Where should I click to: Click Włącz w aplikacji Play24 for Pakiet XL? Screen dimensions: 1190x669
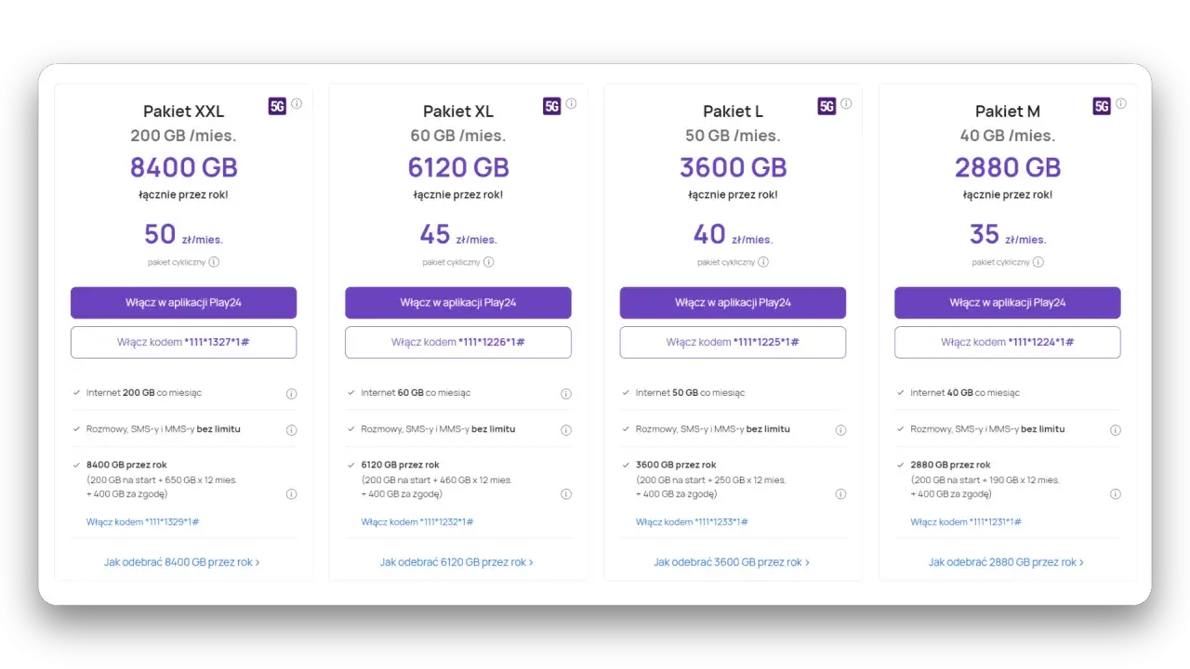point(458,303)
